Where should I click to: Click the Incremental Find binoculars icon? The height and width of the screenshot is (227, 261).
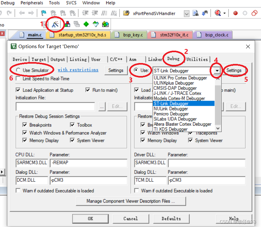click(x=205, y=13)
